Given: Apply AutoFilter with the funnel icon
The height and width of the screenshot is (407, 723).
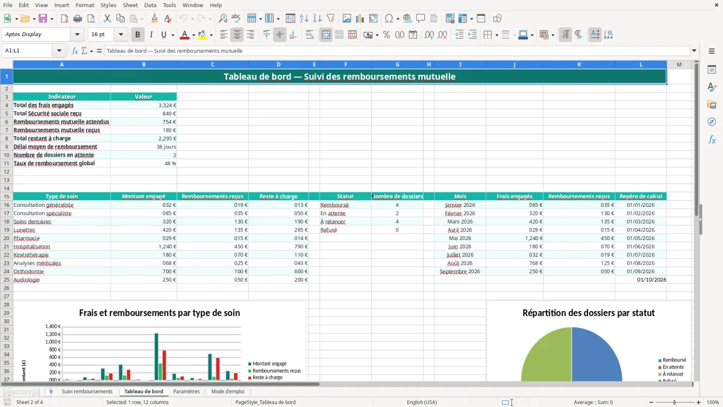Looking at the screenshot, I should [330, 19].
